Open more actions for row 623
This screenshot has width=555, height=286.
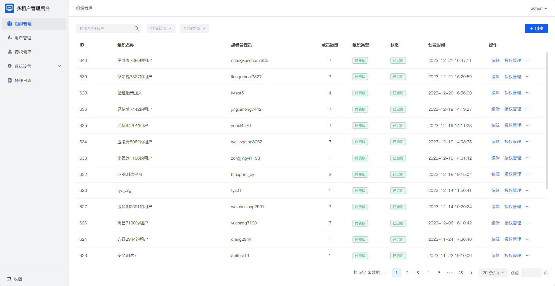(528, 256)
